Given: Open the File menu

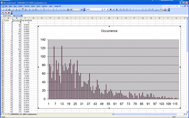Looking at the screenshot, I should coord(6,6).
